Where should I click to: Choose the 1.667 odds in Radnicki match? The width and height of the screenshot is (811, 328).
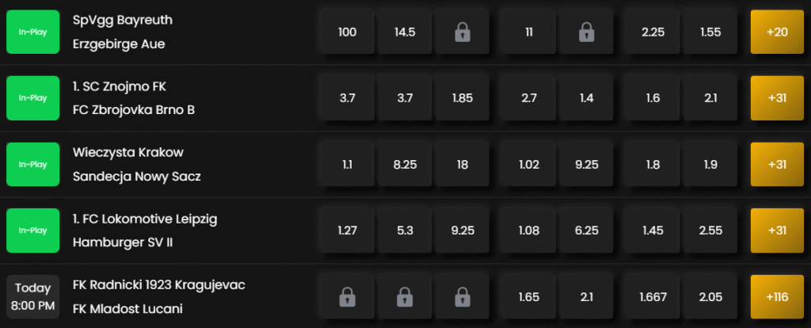click(x=653, y=297)
